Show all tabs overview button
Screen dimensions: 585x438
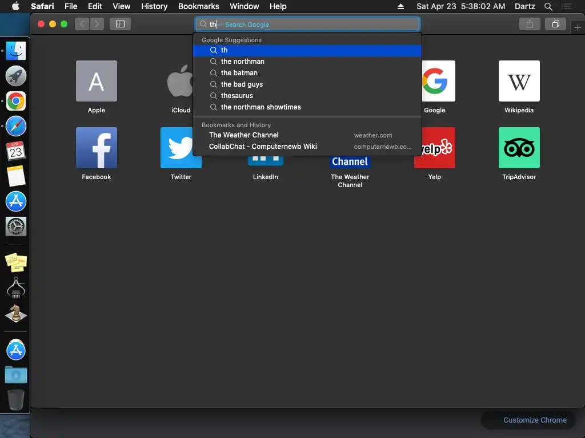tap(555, 24)
